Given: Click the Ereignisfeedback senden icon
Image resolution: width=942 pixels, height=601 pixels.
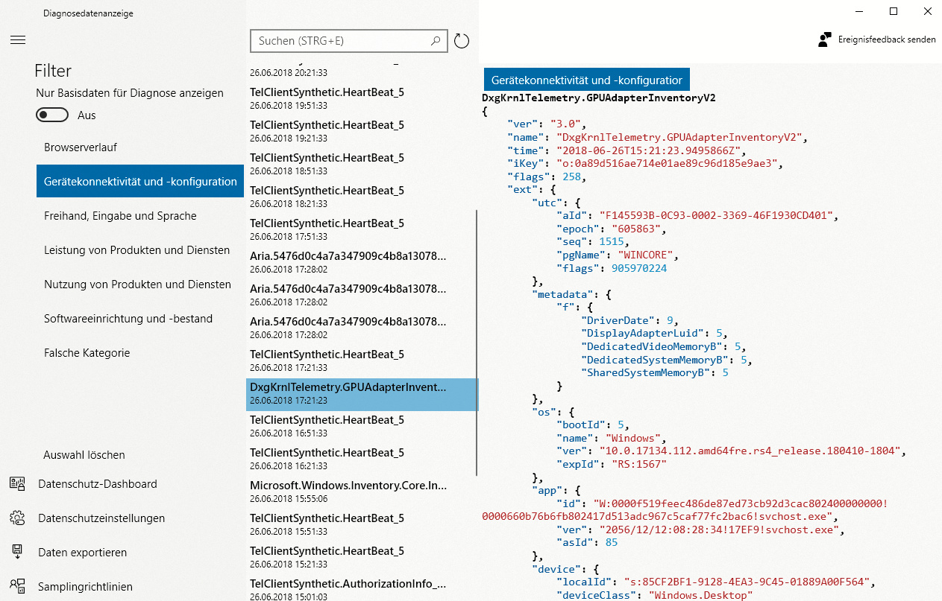Looking at the screenshot, I should (x=824, y=39).
